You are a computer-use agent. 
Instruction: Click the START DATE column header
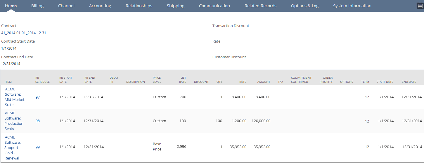385,82
